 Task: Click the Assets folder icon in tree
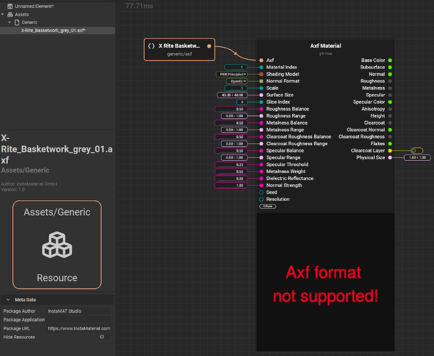10,14
